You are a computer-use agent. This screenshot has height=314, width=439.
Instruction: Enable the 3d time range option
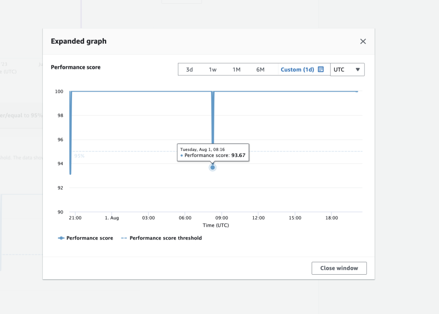click(x=189, y=69)
